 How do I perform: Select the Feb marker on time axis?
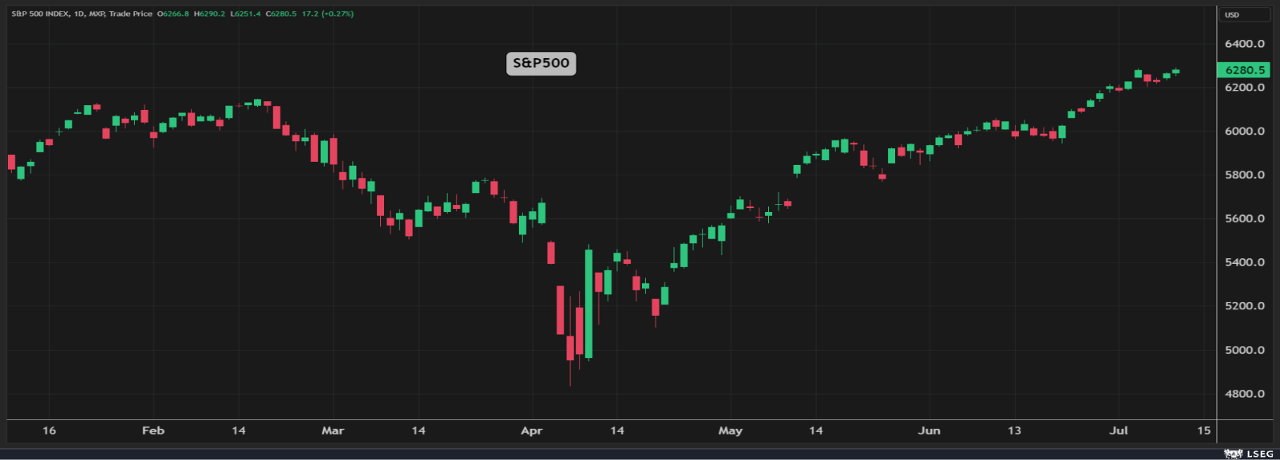pyautogui.click(x=153, y=431)
